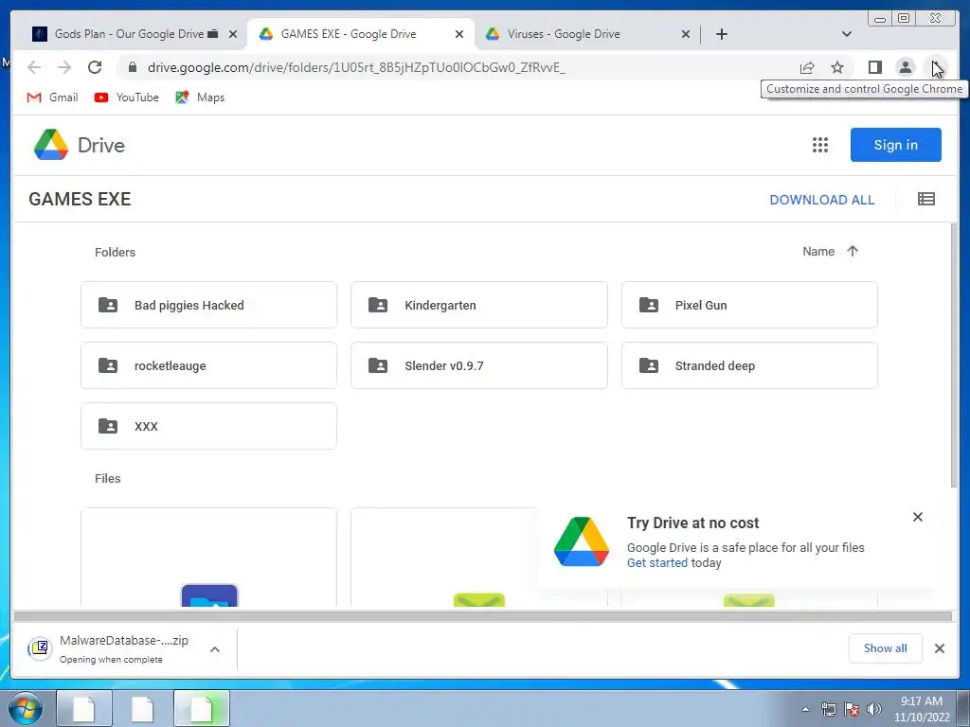
Task: Click the horizontal scrollbar above downloads bar
Action: pos(482,615)
